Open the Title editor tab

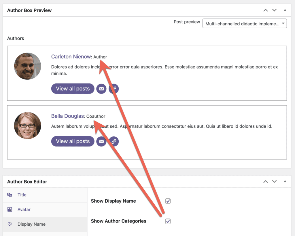tap(45, 195)
